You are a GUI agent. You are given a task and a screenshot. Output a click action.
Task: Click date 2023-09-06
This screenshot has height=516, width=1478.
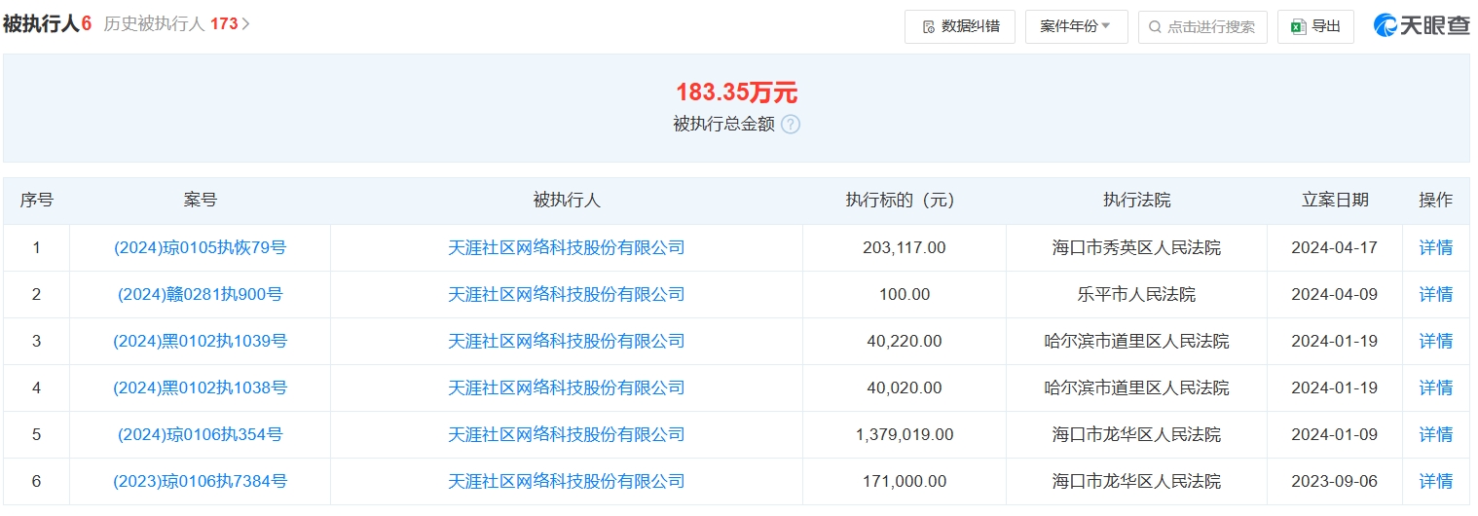[1335, 482]
